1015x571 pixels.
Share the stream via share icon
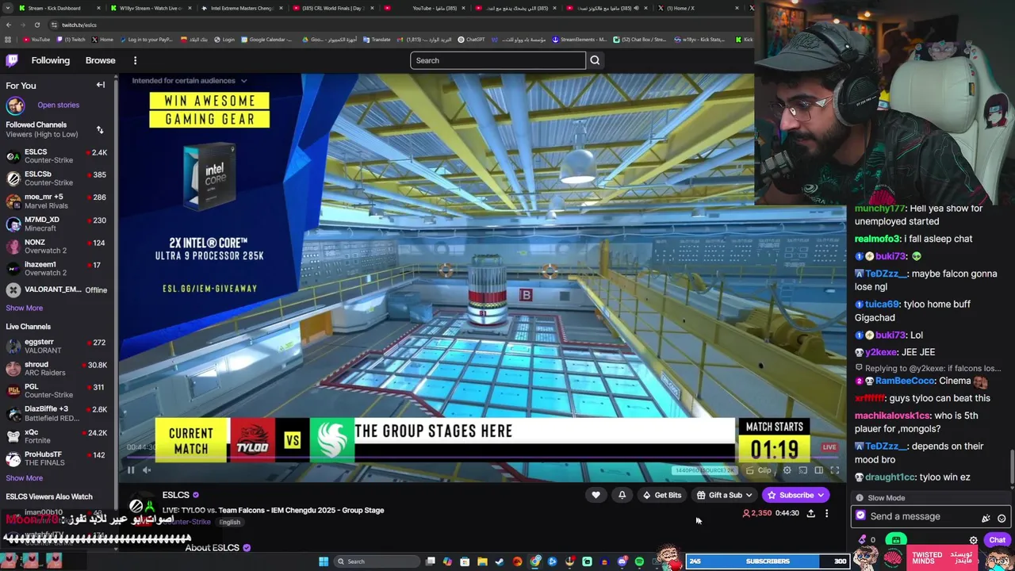pyautogui.click(x=810, y=513)
